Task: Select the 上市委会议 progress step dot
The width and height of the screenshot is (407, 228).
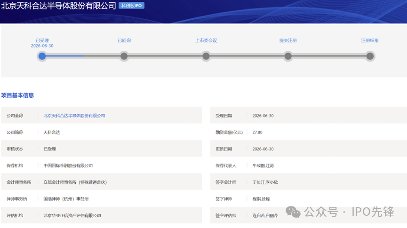Action: pos(206,56)
